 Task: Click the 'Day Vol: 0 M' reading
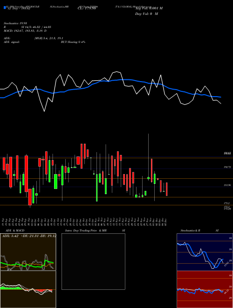tap(146, 14)
